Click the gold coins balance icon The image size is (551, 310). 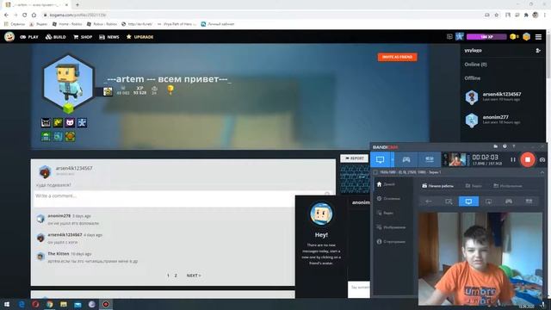pyautogui.click(x=514, y=36)
